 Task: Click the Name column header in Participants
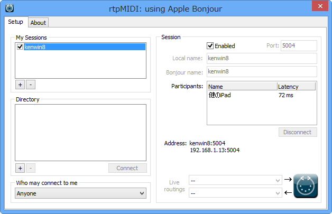(242, 86)
